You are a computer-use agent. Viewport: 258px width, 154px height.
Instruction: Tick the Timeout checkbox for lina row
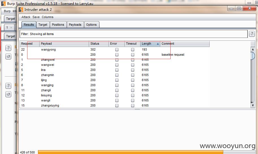coord(133,70)
